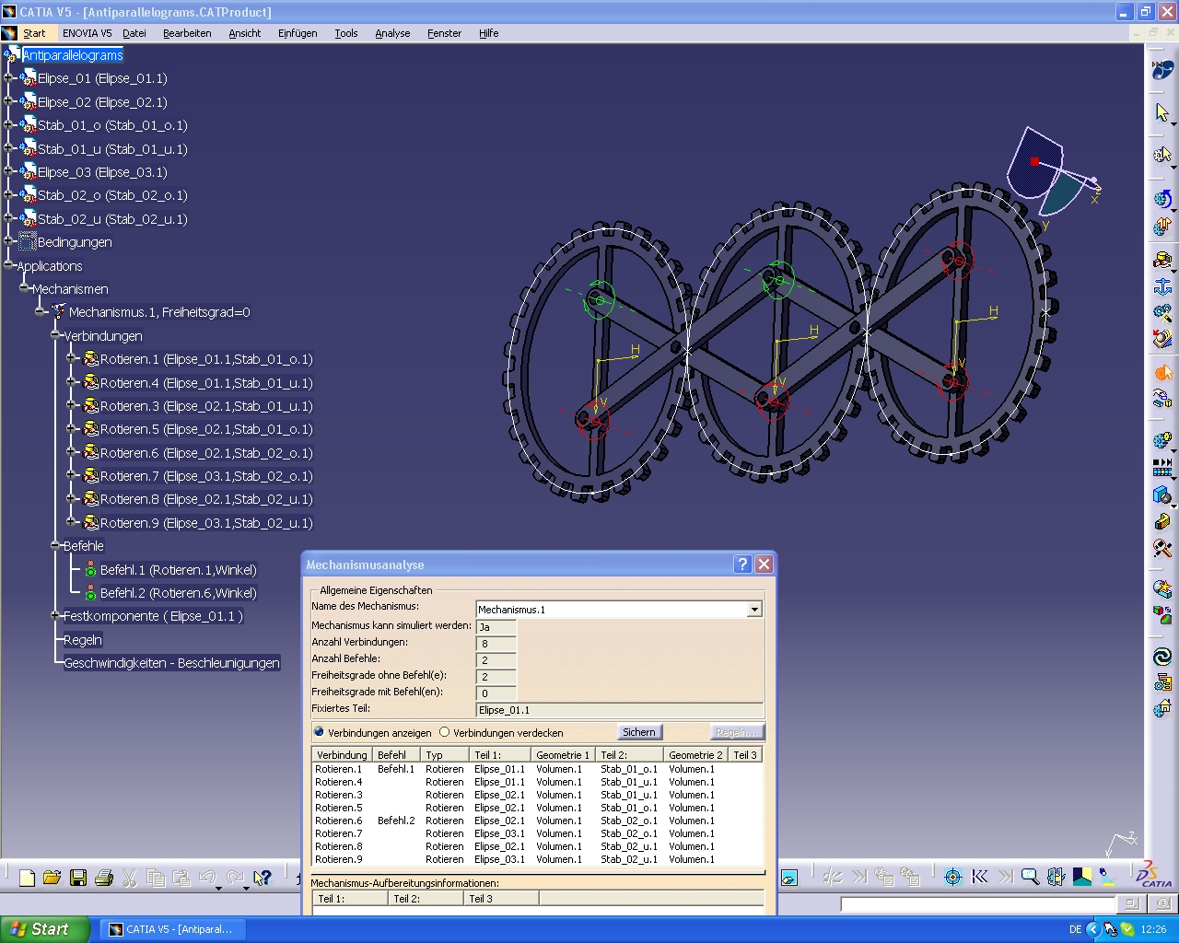Image resolution: width=1179 pixels, height=943 pixels.
Task: Expand the Elipse_01 tree node
Action: (x=8, y=78)
